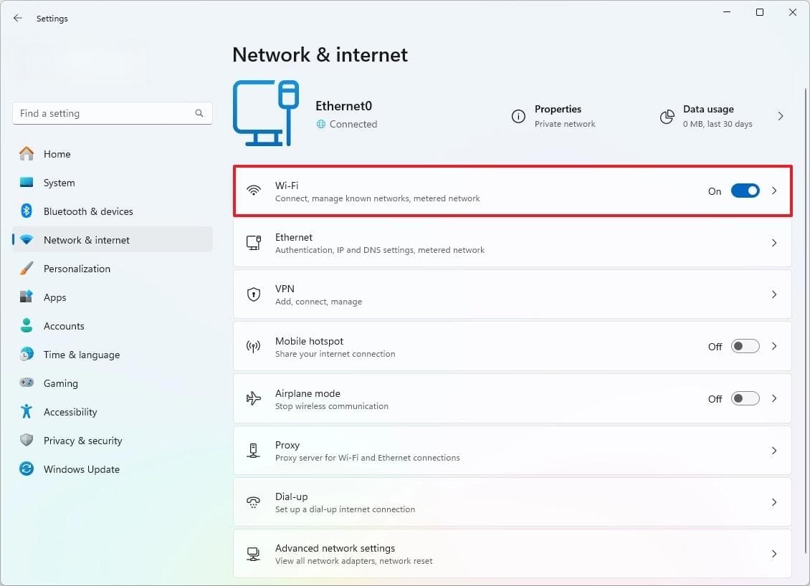Turn on the Airplane mode toggle
The image size is (810, 586).
(745, 398)
